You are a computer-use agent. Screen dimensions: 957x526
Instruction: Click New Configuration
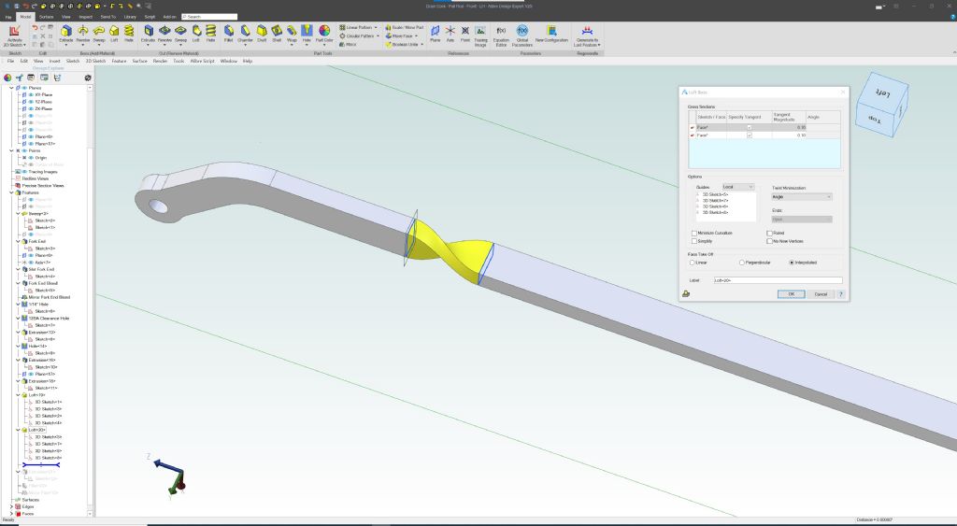pyautogui.click(x=551, y=35)
